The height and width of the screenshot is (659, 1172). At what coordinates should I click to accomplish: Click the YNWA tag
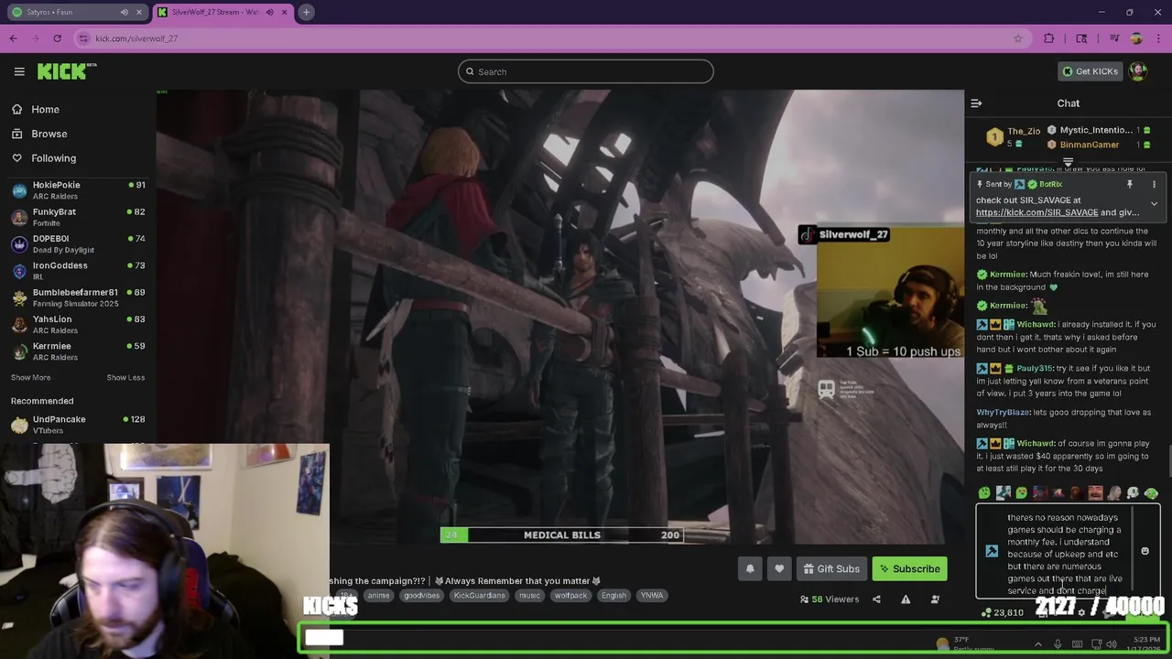click(x=652, y=595)
